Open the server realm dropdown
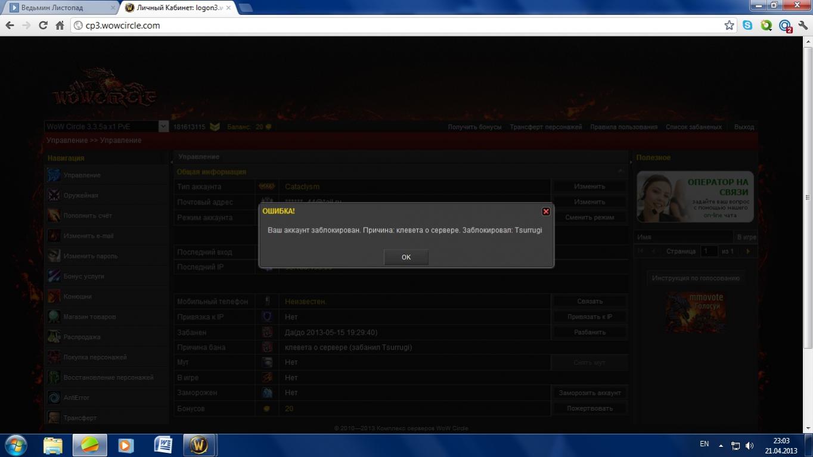 (163, 126)
